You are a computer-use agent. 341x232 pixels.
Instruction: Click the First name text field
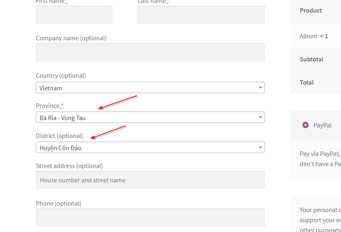[74, 15]
